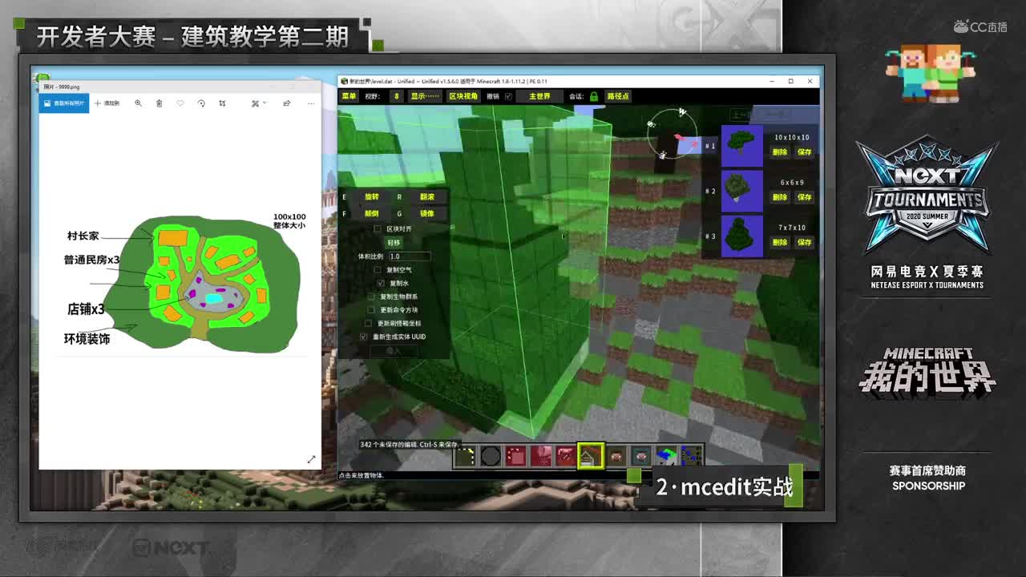
Task: Expand the photo to fullscreen view
Action: tap(311, 459)
